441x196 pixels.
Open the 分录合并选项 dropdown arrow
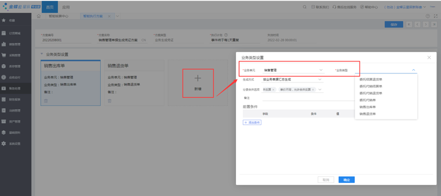(x=320, y=90)
